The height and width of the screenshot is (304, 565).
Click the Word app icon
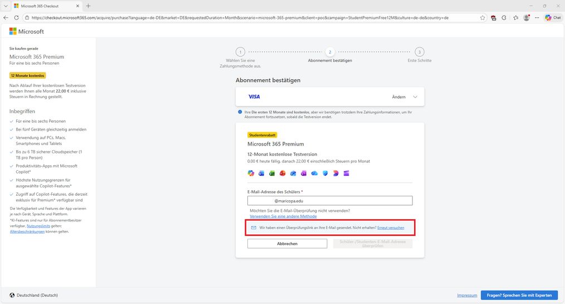click(261, 173)
